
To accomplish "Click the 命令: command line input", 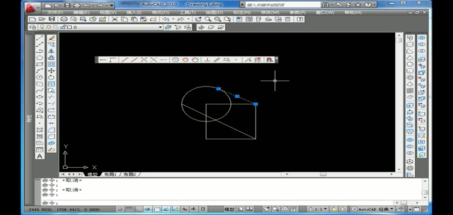I will pyautogui.click(x=217, y=203).
